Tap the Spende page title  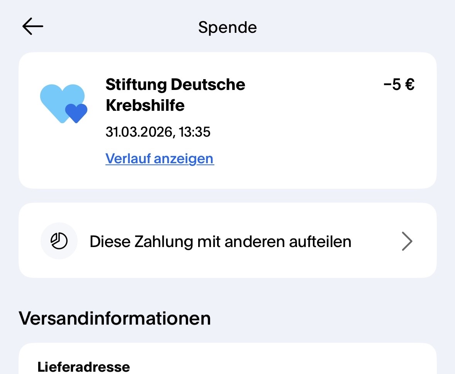(x=227, y=27)
